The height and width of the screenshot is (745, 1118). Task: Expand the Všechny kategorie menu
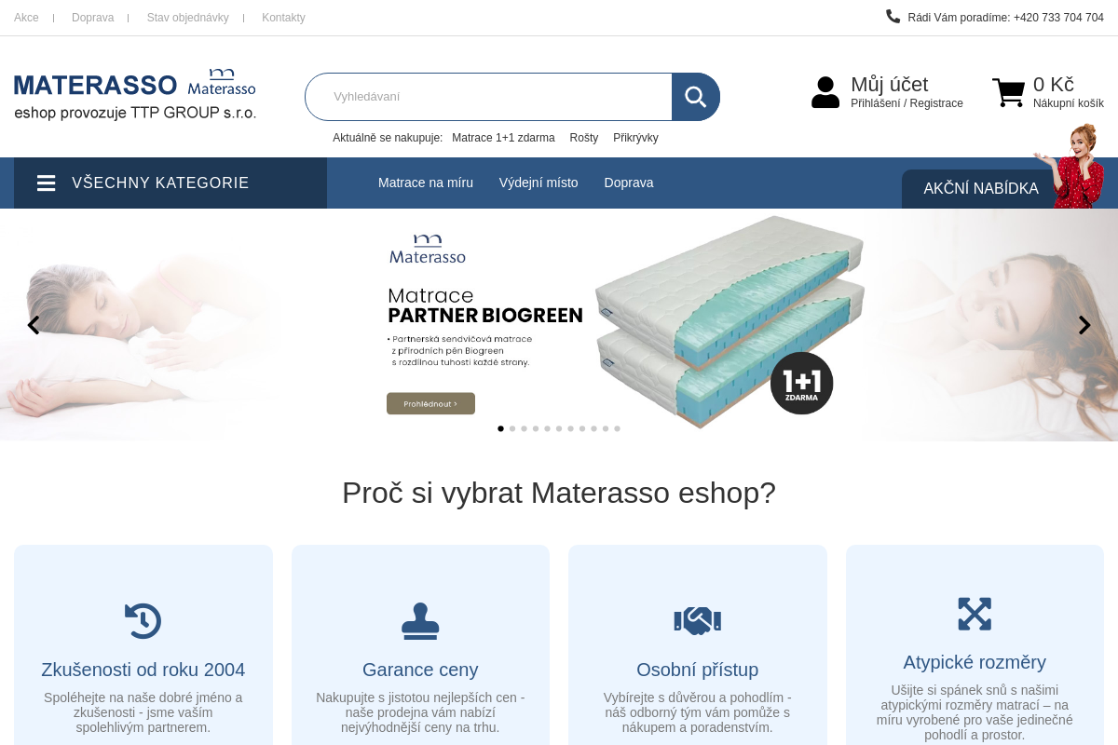pos(170,183)
